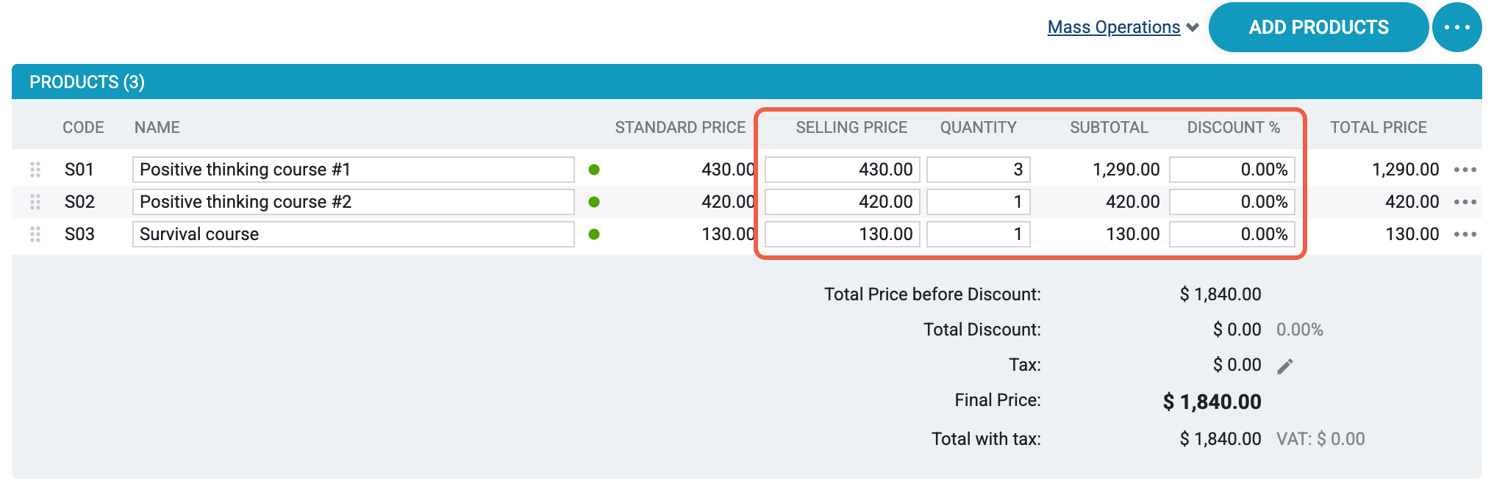Open the round three-dots more options button

pos(1457,27)
